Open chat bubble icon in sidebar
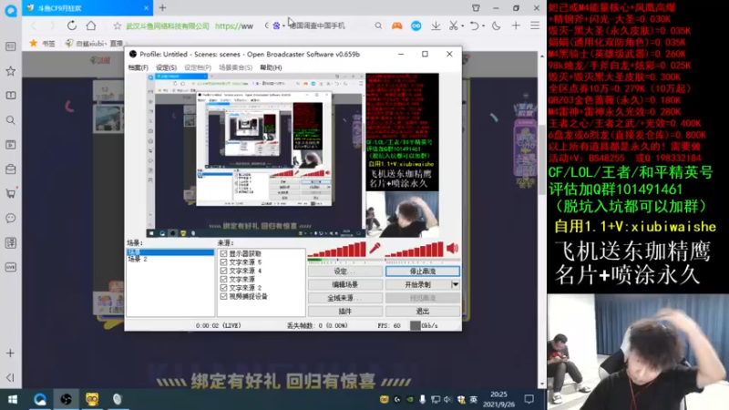729x410 pixels. (10, 218)
